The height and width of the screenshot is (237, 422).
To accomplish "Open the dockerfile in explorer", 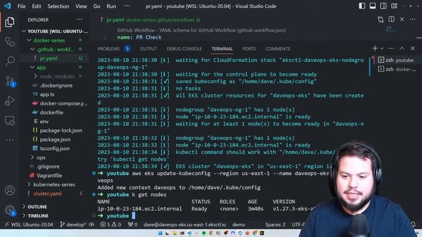I will pyautogui.click(x=55, y=113).
